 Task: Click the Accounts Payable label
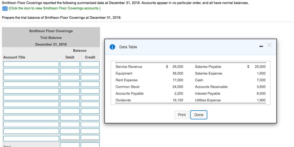point(129,94)
